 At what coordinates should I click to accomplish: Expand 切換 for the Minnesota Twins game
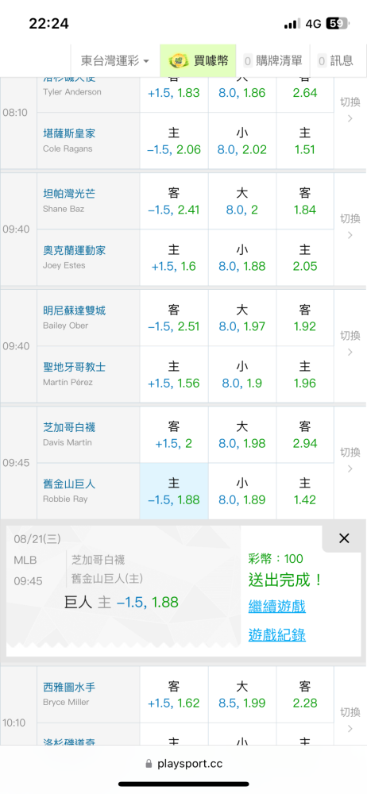(x=350, y=343)
